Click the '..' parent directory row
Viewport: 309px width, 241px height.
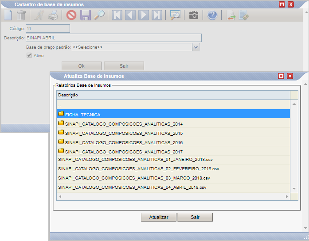pos(173,105)
